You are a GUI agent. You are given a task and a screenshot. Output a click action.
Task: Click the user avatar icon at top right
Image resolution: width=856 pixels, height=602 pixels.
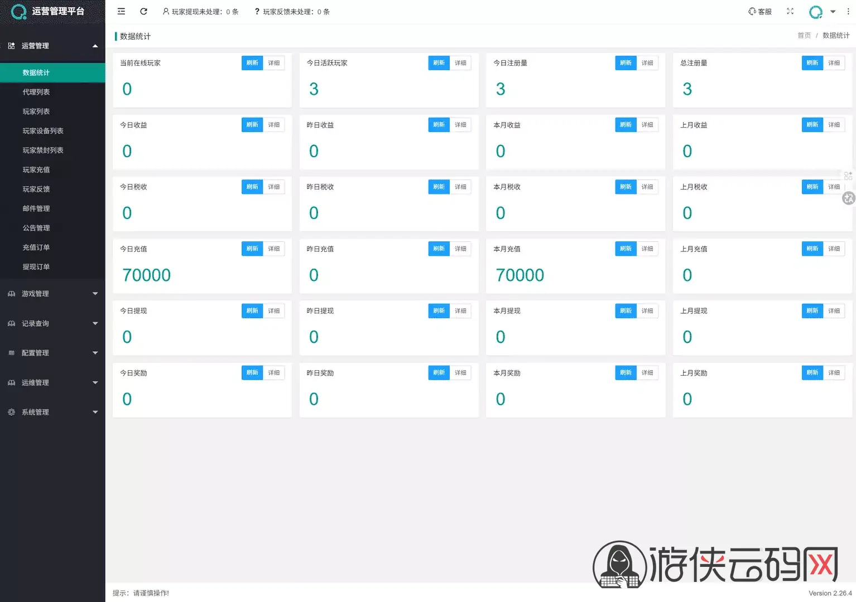tap(816, 12)
